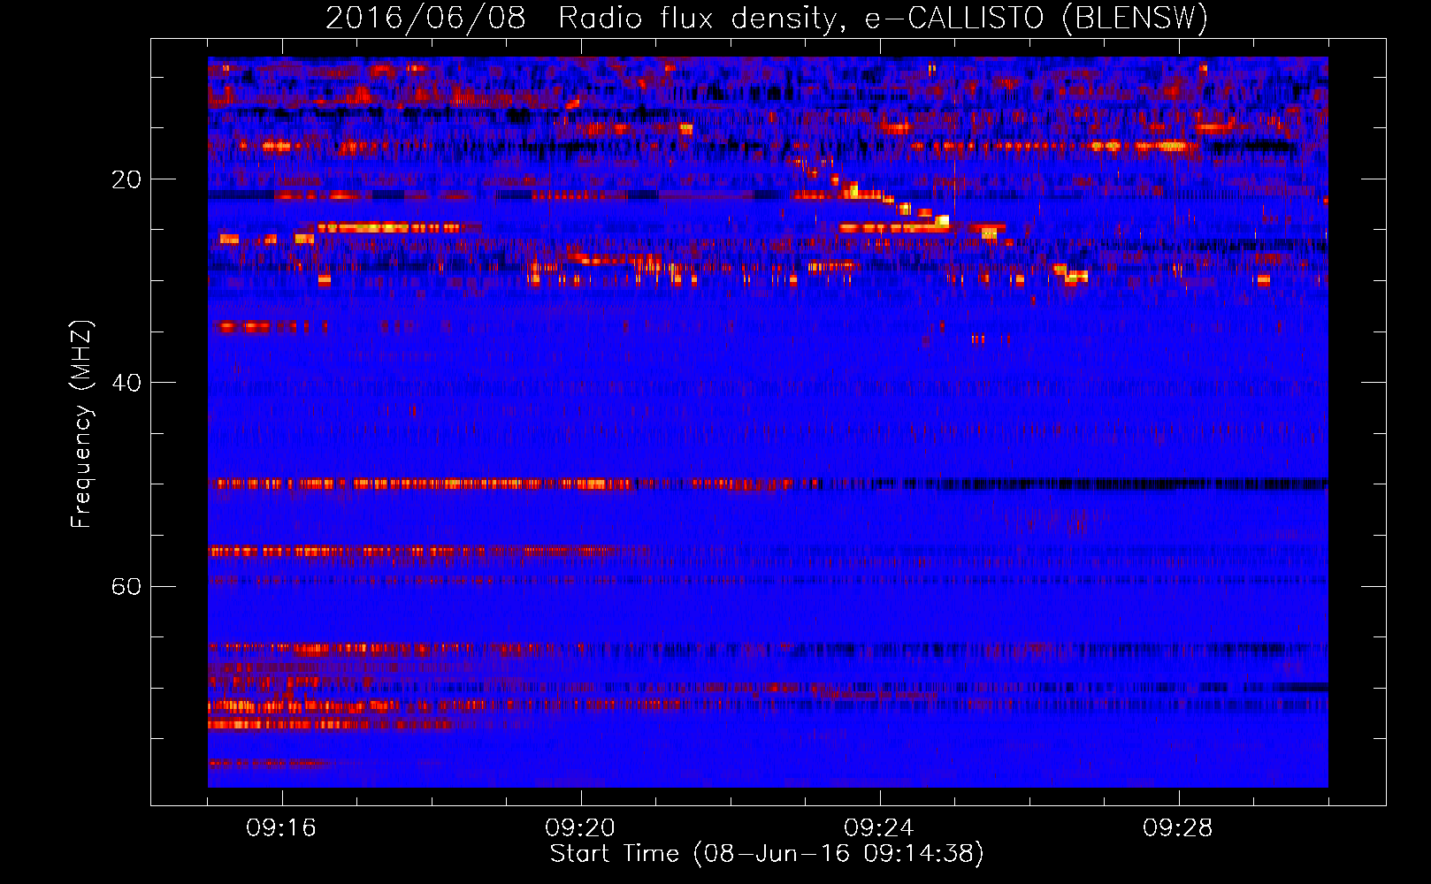Click the 09:28 time tick label
The image size is (1431, 884).
(1178, 828)
